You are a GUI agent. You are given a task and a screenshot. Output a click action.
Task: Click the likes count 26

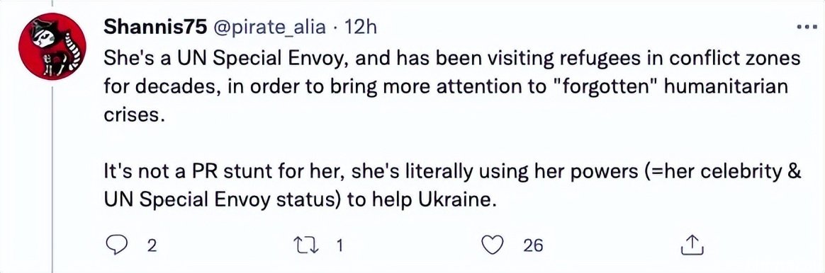point(534,246)
